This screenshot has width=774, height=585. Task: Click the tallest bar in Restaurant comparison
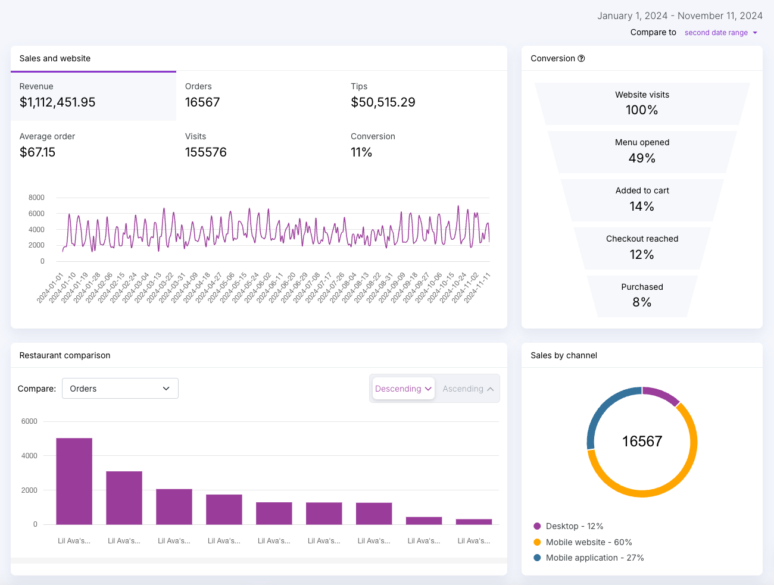point(74,481)
